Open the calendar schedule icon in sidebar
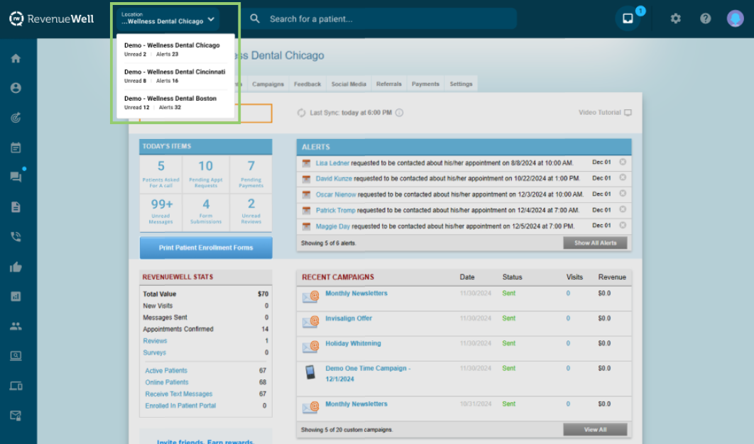Image resolution: width=754 pixels, height=444 pixels. [16, 148]
